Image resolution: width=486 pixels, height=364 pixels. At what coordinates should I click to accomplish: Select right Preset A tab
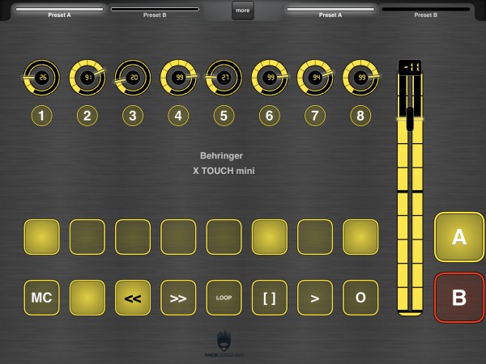tap(330, 12)
